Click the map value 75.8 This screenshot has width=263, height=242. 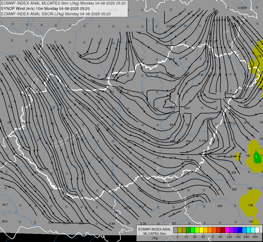pos(172,108)
